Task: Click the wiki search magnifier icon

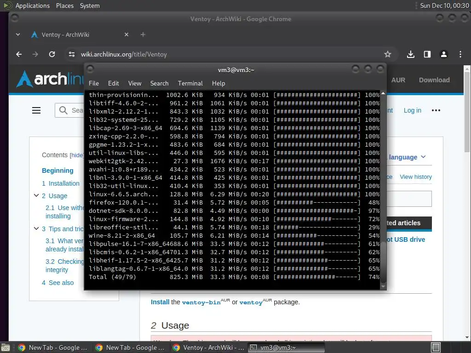Action: point(63,110)
